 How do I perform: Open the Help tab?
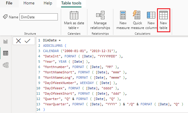pyautogui.click(x=48, y=3)
